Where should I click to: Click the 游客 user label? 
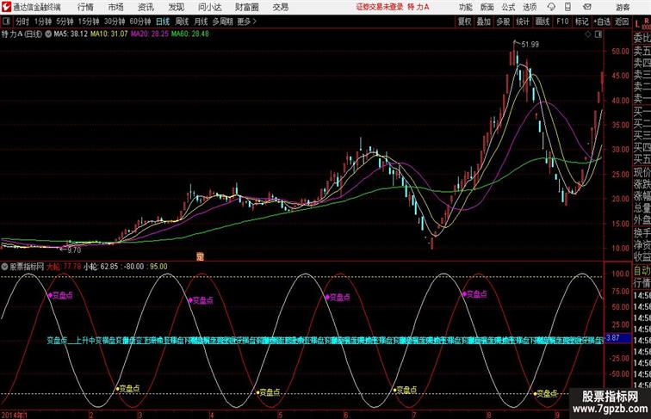[x=623, y=7]
